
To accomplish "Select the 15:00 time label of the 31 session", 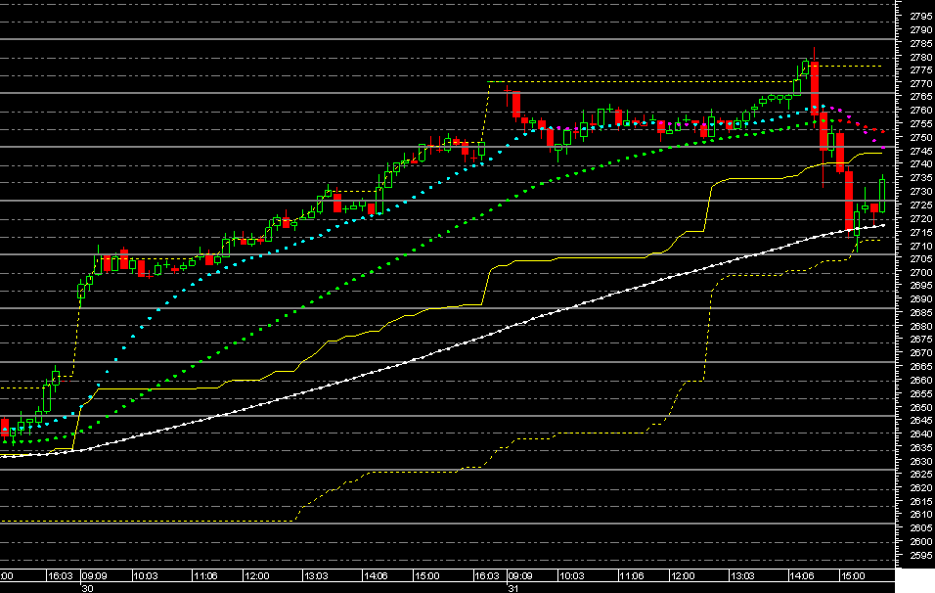I will (853, 576).
